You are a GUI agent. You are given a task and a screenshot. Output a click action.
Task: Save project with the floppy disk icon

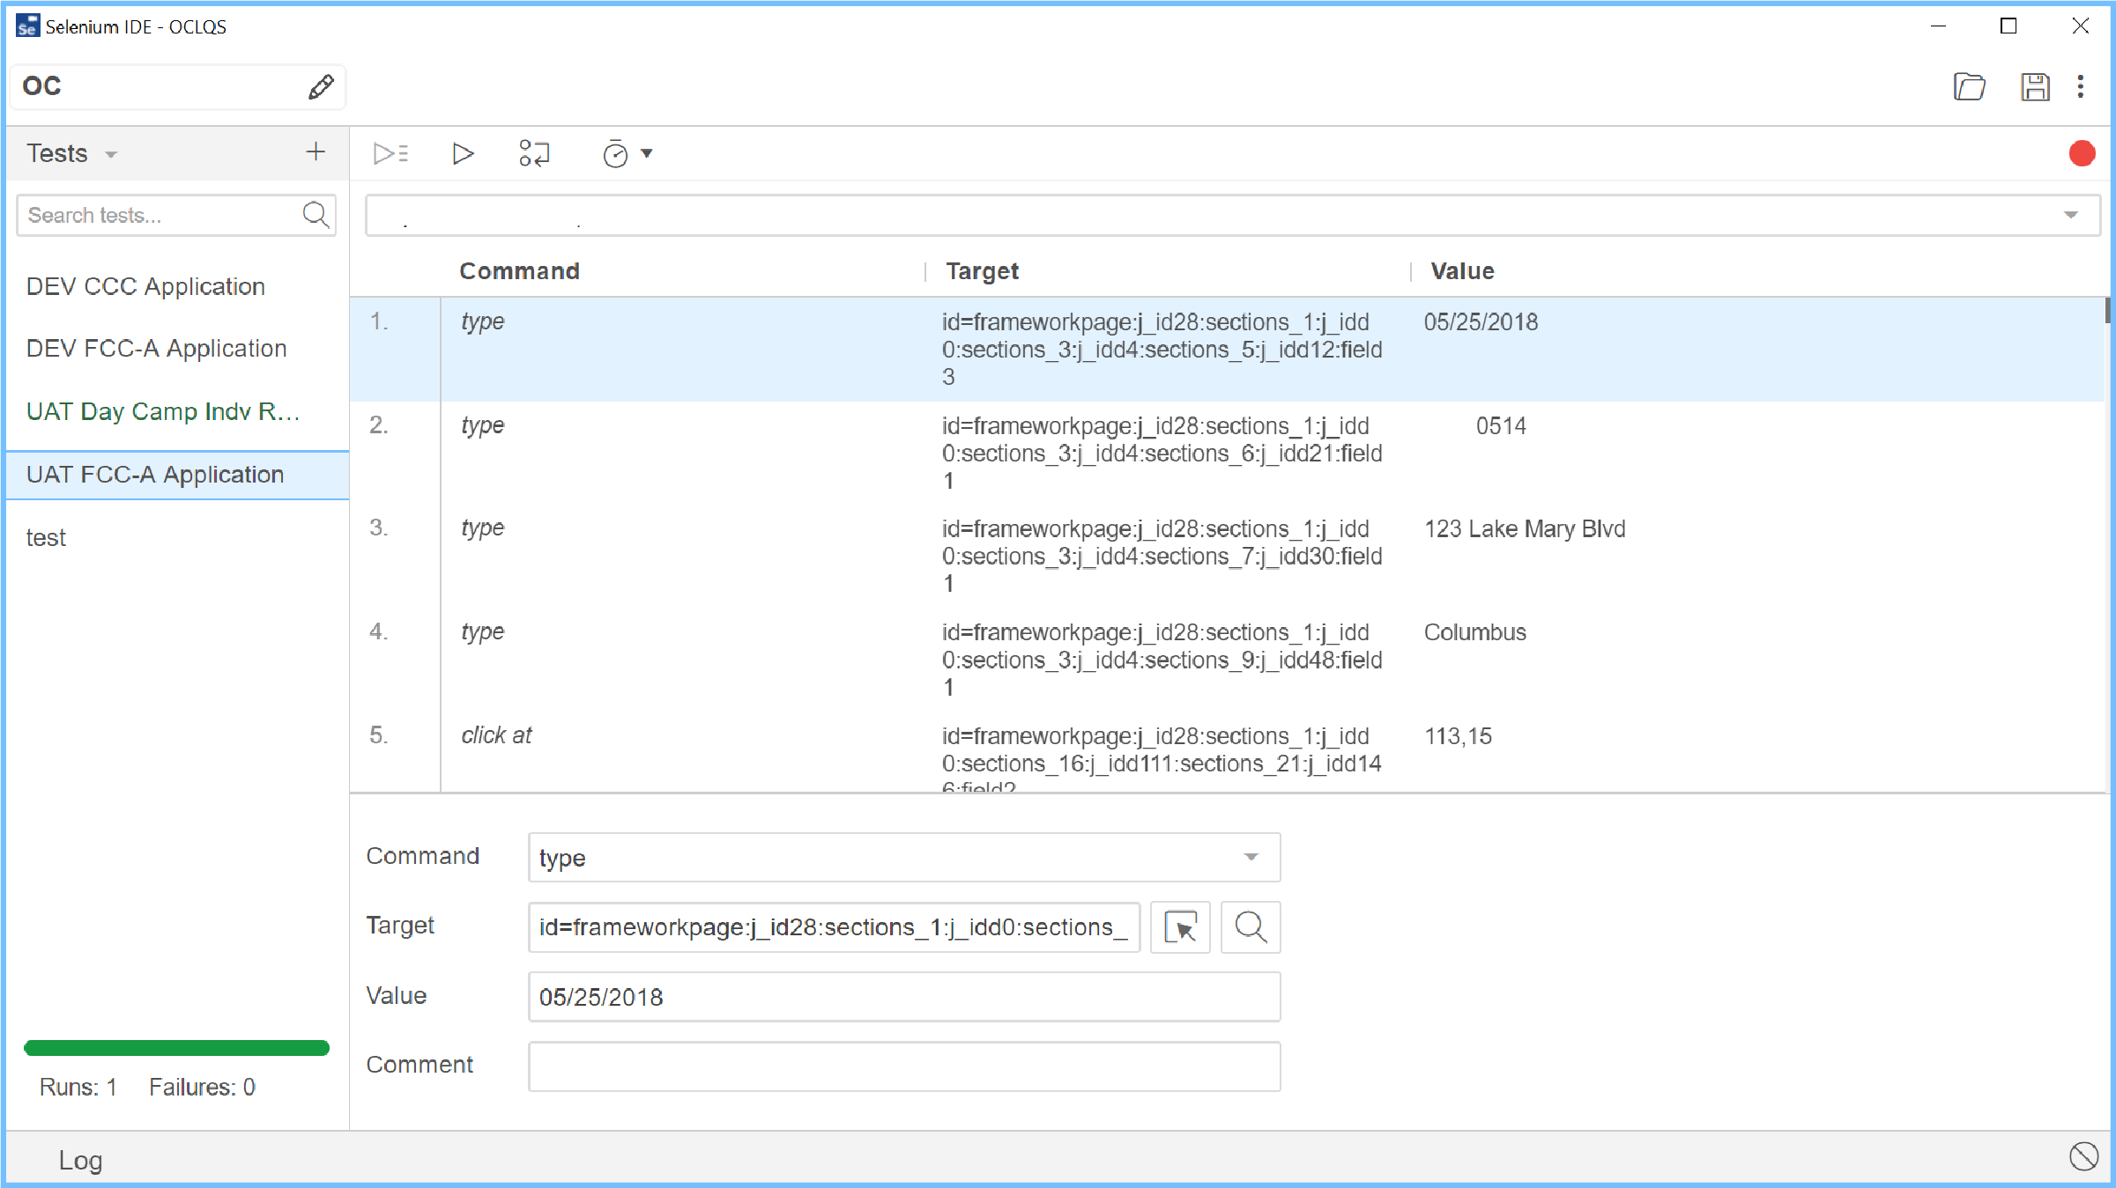click(x=2035, y=86)
